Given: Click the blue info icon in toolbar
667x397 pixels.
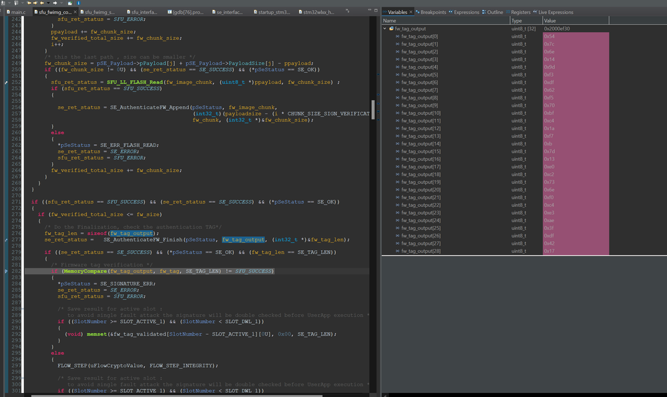Looking at the screenshot, I should (78, 3).
